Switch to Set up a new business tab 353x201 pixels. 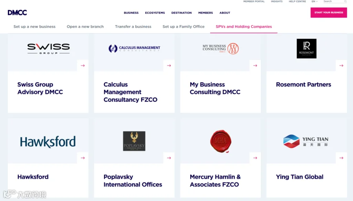[35, 27]
